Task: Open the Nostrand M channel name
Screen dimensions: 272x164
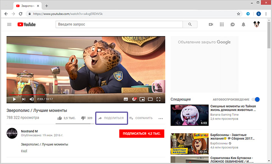Action: [29, 131]
